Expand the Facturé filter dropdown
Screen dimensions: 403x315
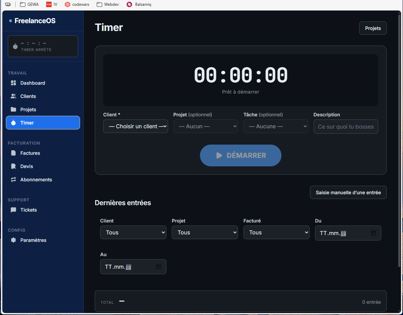tap(276, 232)
